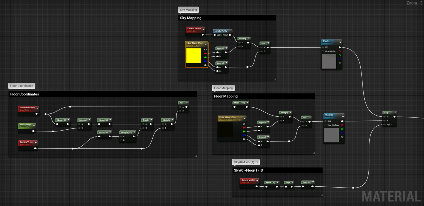Expand the Divide node dropdown arrow
Viewport: 424px width, 206px height.
click(151, 120)
